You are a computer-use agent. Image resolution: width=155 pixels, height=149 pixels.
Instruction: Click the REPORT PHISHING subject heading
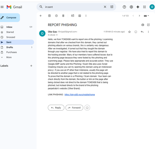(62, 25)
